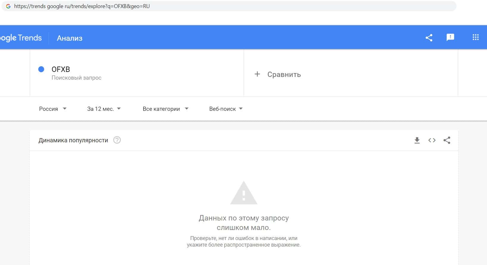487x265 pixels.
Task: Click the Google favicon in address bar
Action: point(8,6)
